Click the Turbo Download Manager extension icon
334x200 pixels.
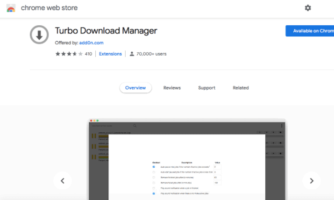pos(39,35)
